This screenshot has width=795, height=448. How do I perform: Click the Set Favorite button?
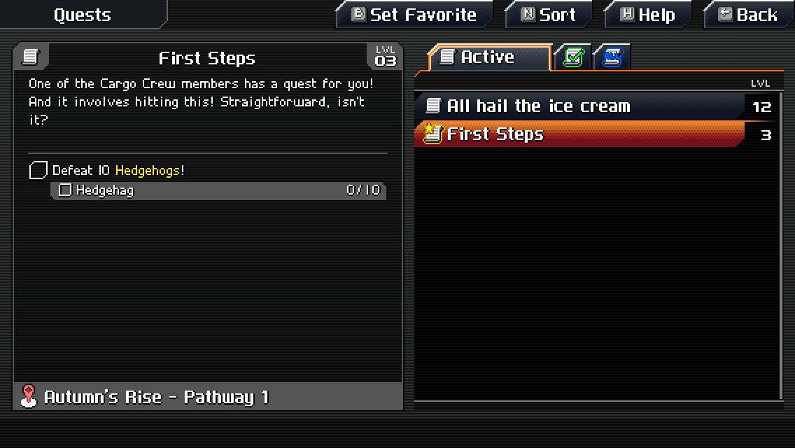(414, 15)
